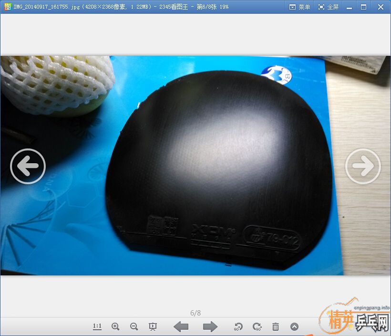Minimize the image viewer window
This screenshot has width=391, height=336.
coord(350,7)
